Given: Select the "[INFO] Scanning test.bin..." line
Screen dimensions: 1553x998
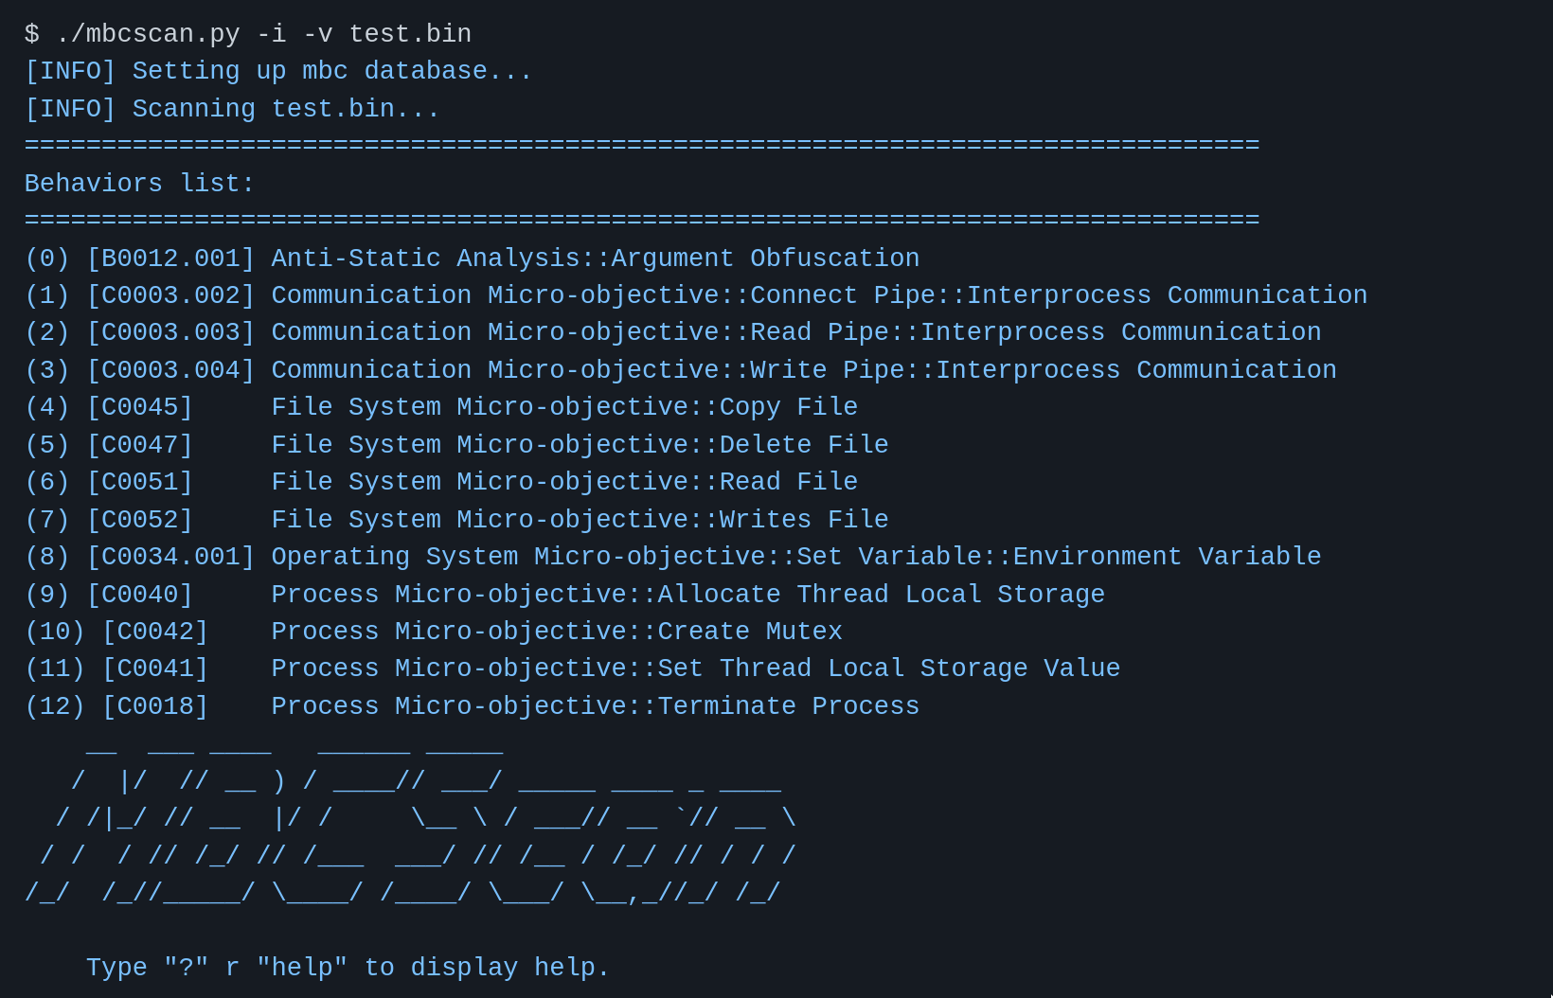Looking at the screenshot, I should pos(232,109).
